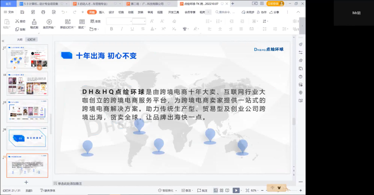Select slide 18 thumbnail
The height and width of the screenshot is (195, 374).
[x=27, y=83]
